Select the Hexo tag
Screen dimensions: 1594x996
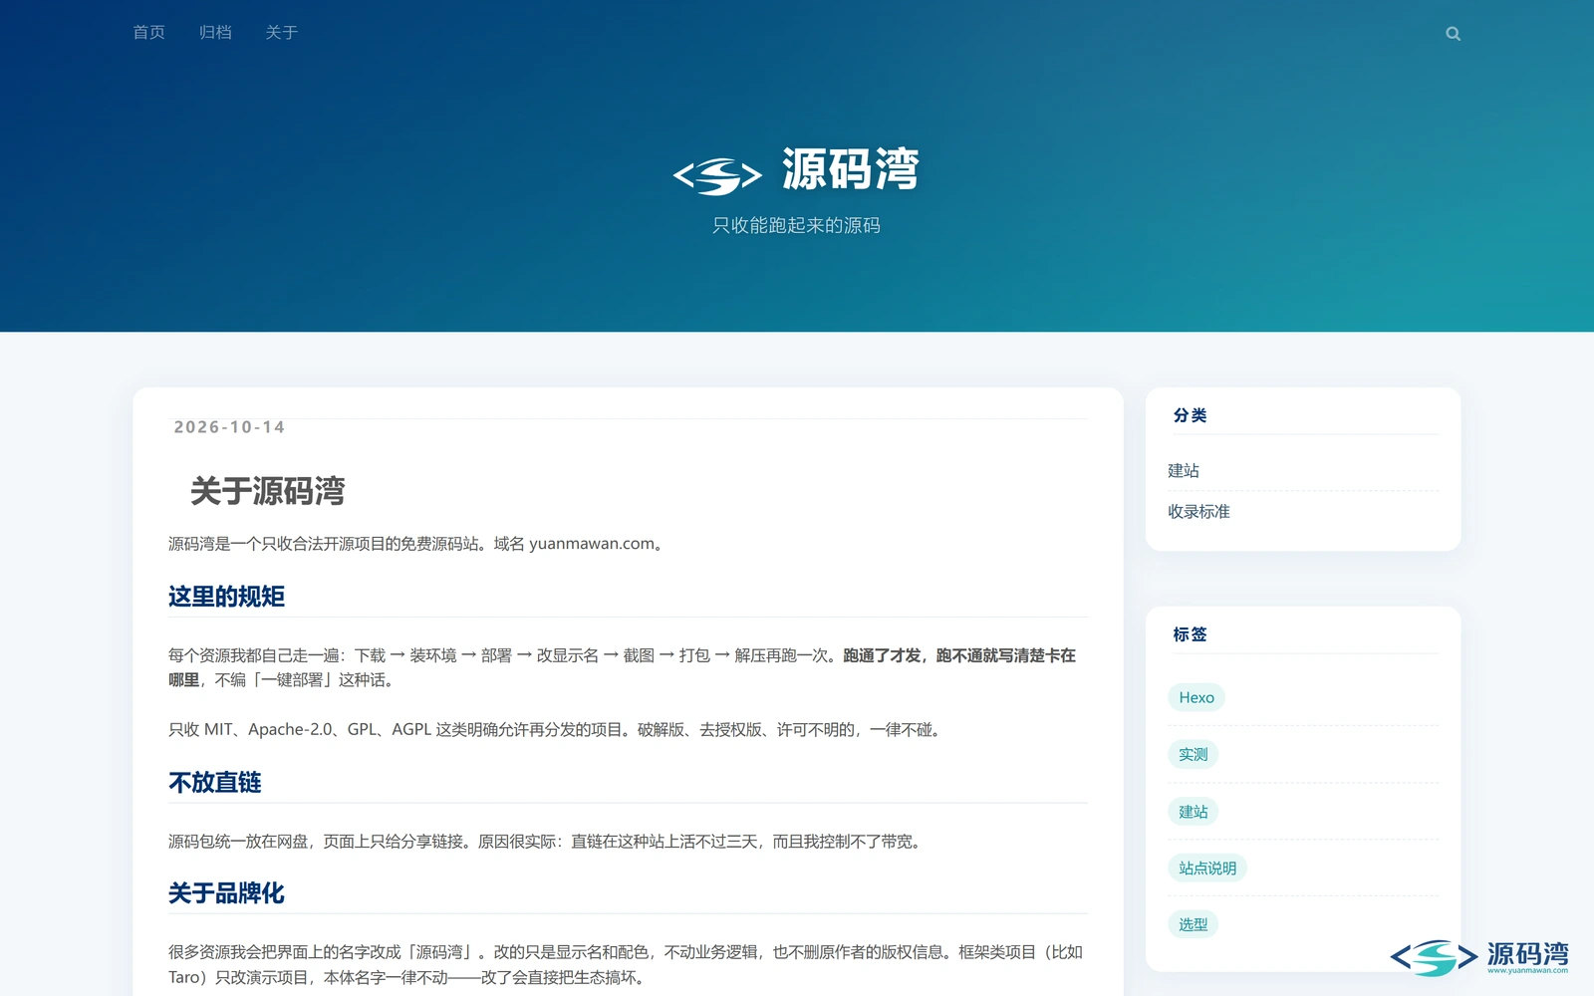tap(1196, 697)
